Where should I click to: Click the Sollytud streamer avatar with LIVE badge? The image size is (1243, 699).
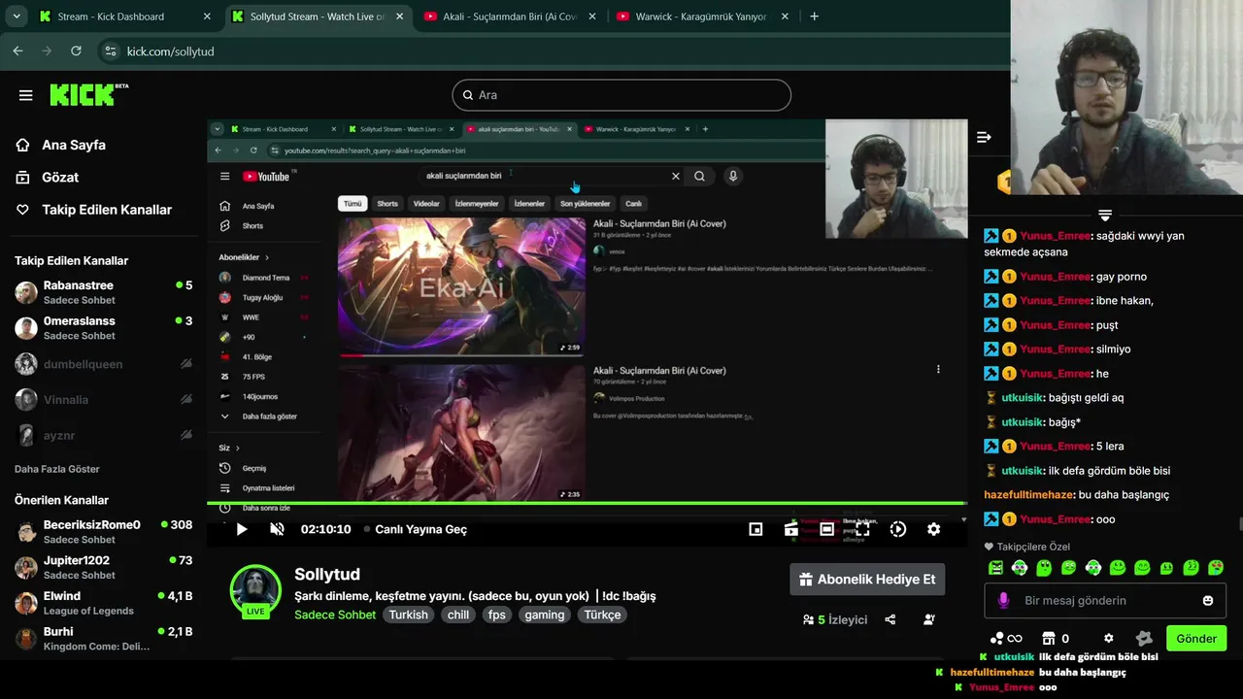click(x=255, y=590)
